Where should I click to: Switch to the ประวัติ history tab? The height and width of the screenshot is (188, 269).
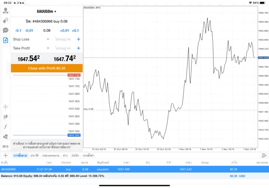coord(34,156)
